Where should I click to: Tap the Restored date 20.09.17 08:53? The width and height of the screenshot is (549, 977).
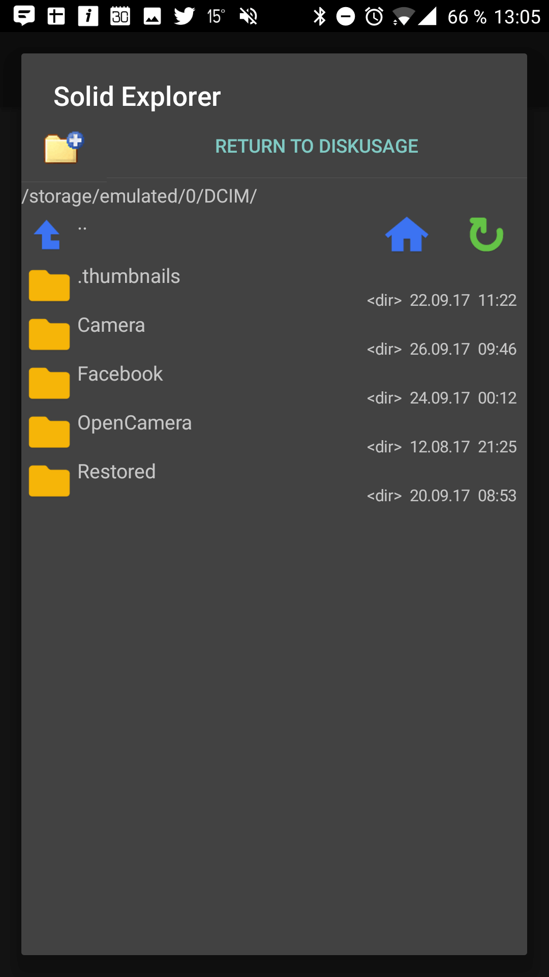(463, 496)
